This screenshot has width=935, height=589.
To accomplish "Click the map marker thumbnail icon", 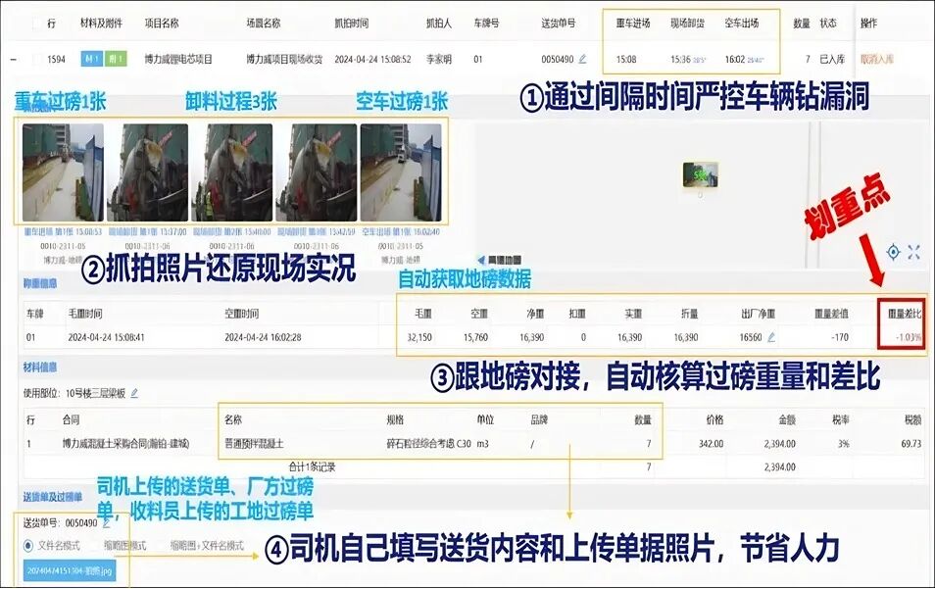I will 701,174.
